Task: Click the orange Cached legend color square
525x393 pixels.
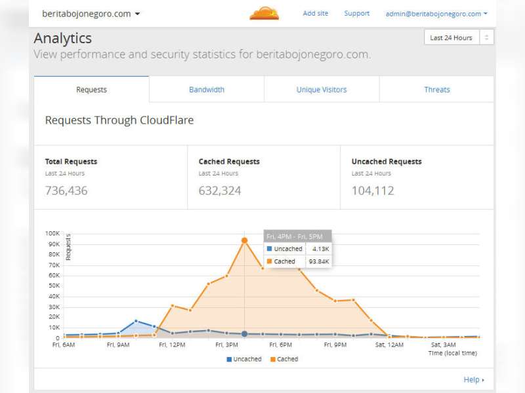Action: (x=272, y=360)
